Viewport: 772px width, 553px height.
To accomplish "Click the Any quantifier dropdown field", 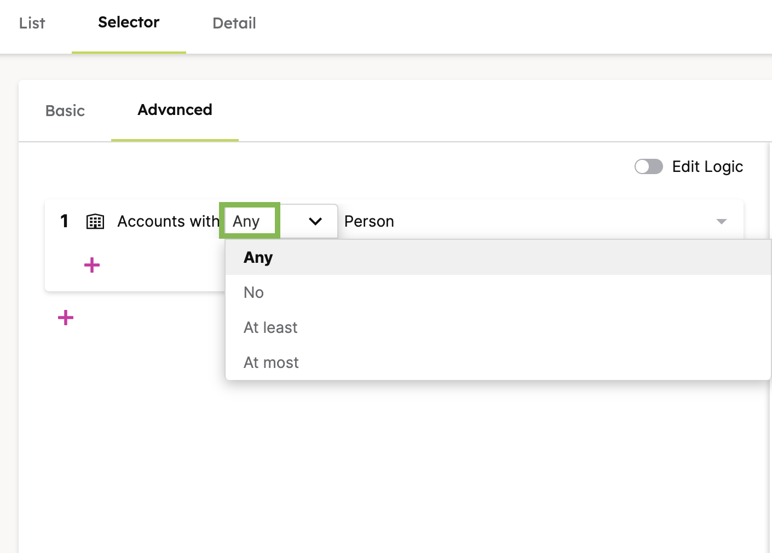I will pyautogui.click(x=281, y=221).
